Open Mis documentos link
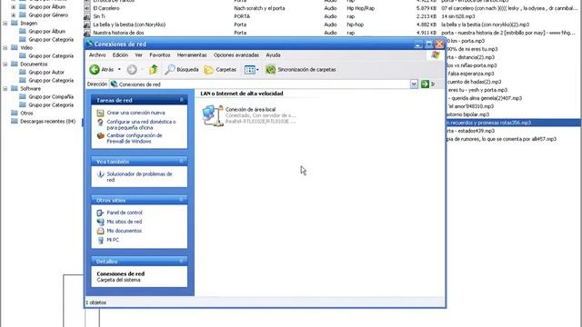Image resolution: width=582 pixels, height=327 pixels. click(x=124, y=231)
